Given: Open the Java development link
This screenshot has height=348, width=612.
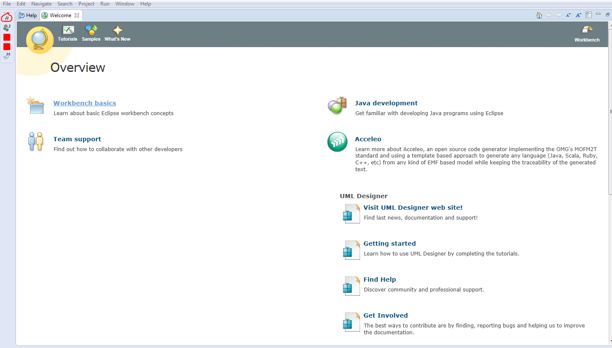Looking at the screenshot, I should 386,103.
